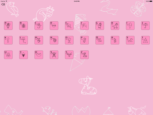Select the letter V cone tile
Image resolution: width=153 pixels, height=115 pixels.
coord(24,55)
